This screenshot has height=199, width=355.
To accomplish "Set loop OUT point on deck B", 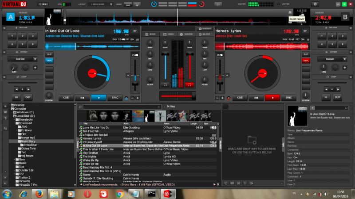I will 337,97.
